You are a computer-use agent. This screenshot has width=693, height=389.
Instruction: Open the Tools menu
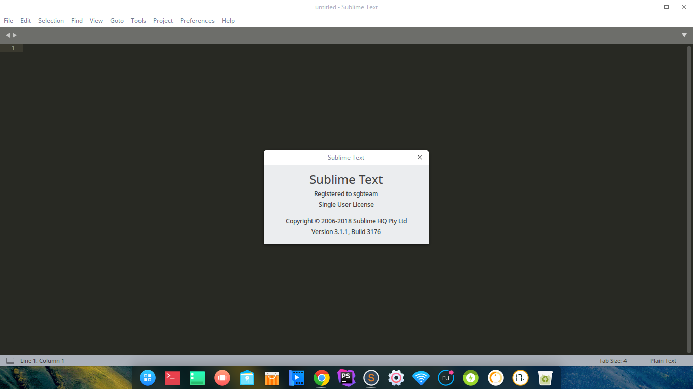pos(138,21)
